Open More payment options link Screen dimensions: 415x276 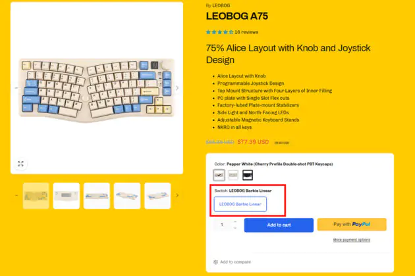point(352,240)
